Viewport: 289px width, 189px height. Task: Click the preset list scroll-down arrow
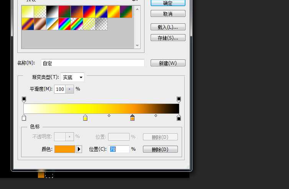[137, 45]
